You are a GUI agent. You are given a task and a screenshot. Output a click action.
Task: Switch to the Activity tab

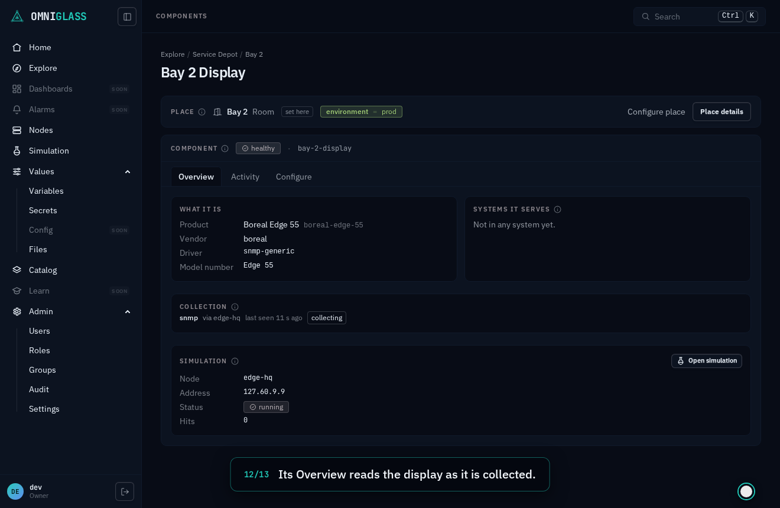[245, 177]
